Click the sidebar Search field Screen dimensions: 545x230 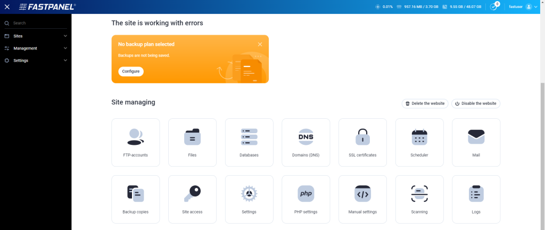[x=37, y=23]
